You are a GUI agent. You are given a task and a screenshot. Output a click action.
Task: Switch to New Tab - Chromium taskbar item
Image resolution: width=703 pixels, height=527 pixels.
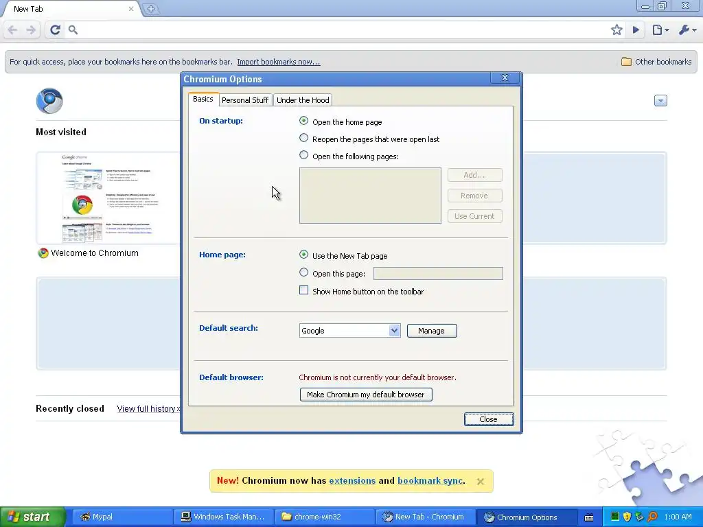[424, 517]
